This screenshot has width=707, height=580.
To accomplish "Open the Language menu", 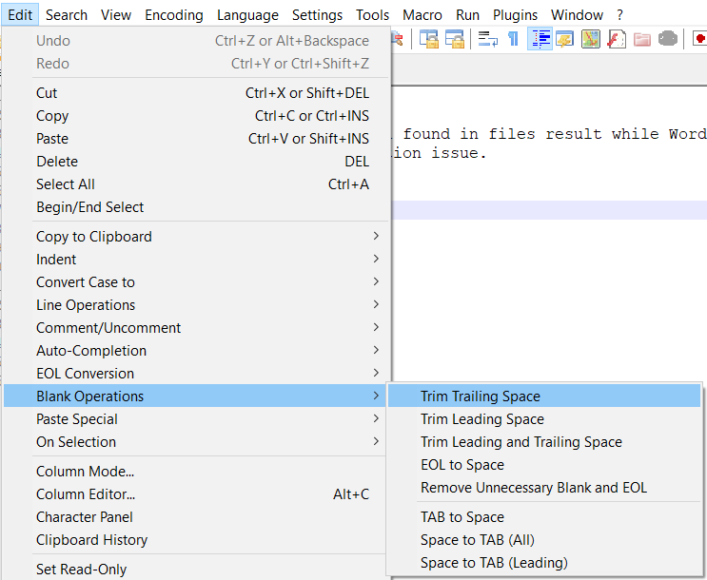I will coord(247,15).
